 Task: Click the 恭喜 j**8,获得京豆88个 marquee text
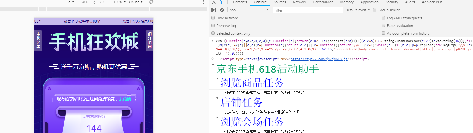click(82, 21)
